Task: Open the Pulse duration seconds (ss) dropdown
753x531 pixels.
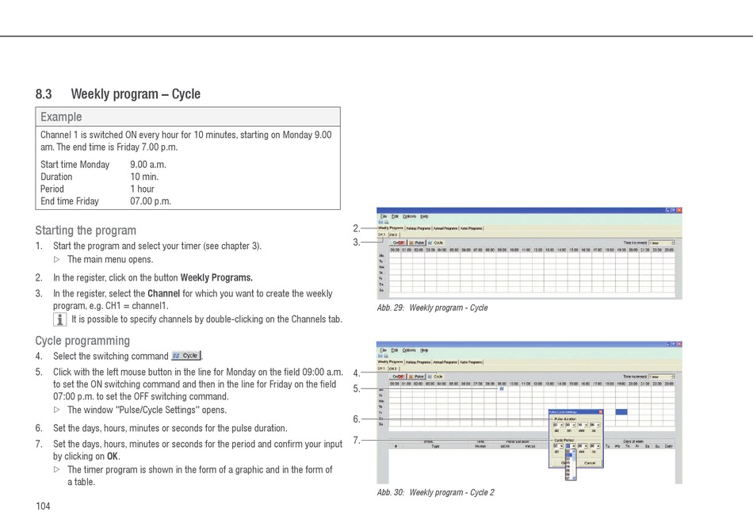Action: 595,425
